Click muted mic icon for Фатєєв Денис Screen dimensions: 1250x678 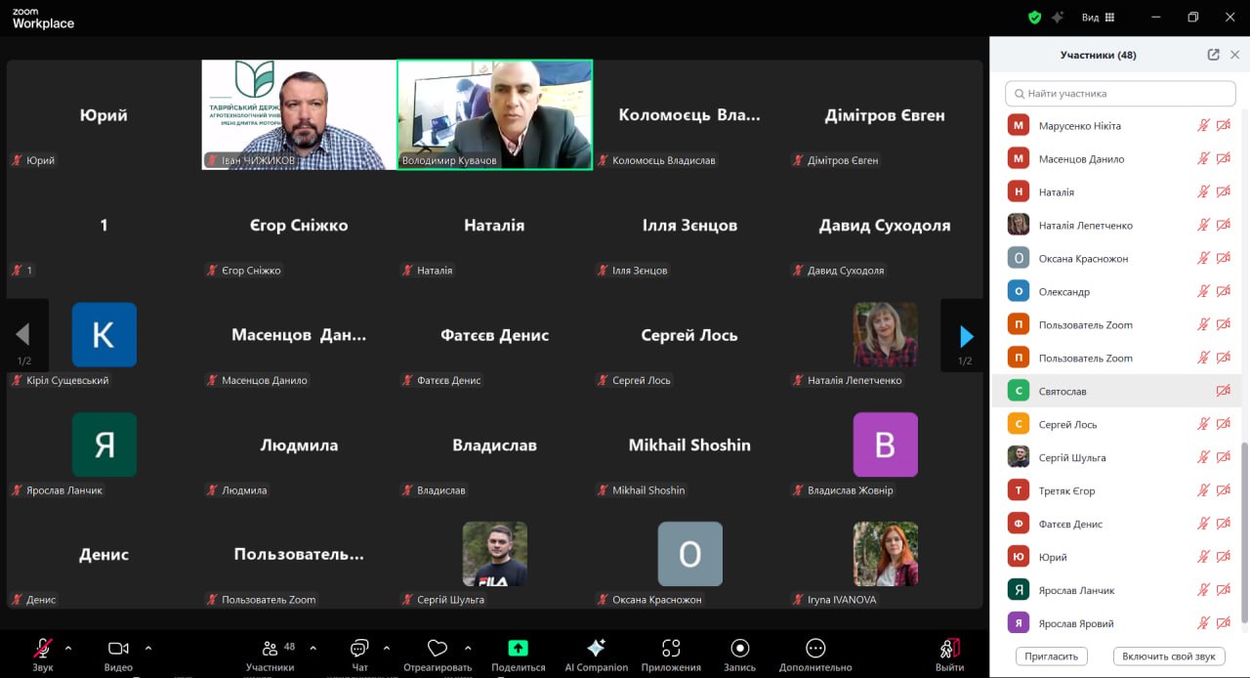(x=1204, y=525)
